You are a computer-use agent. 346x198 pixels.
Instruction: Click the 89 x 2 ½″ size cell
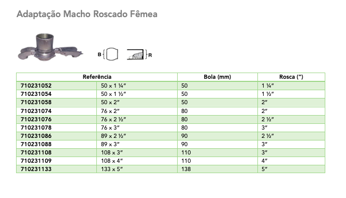coord(137,136)
